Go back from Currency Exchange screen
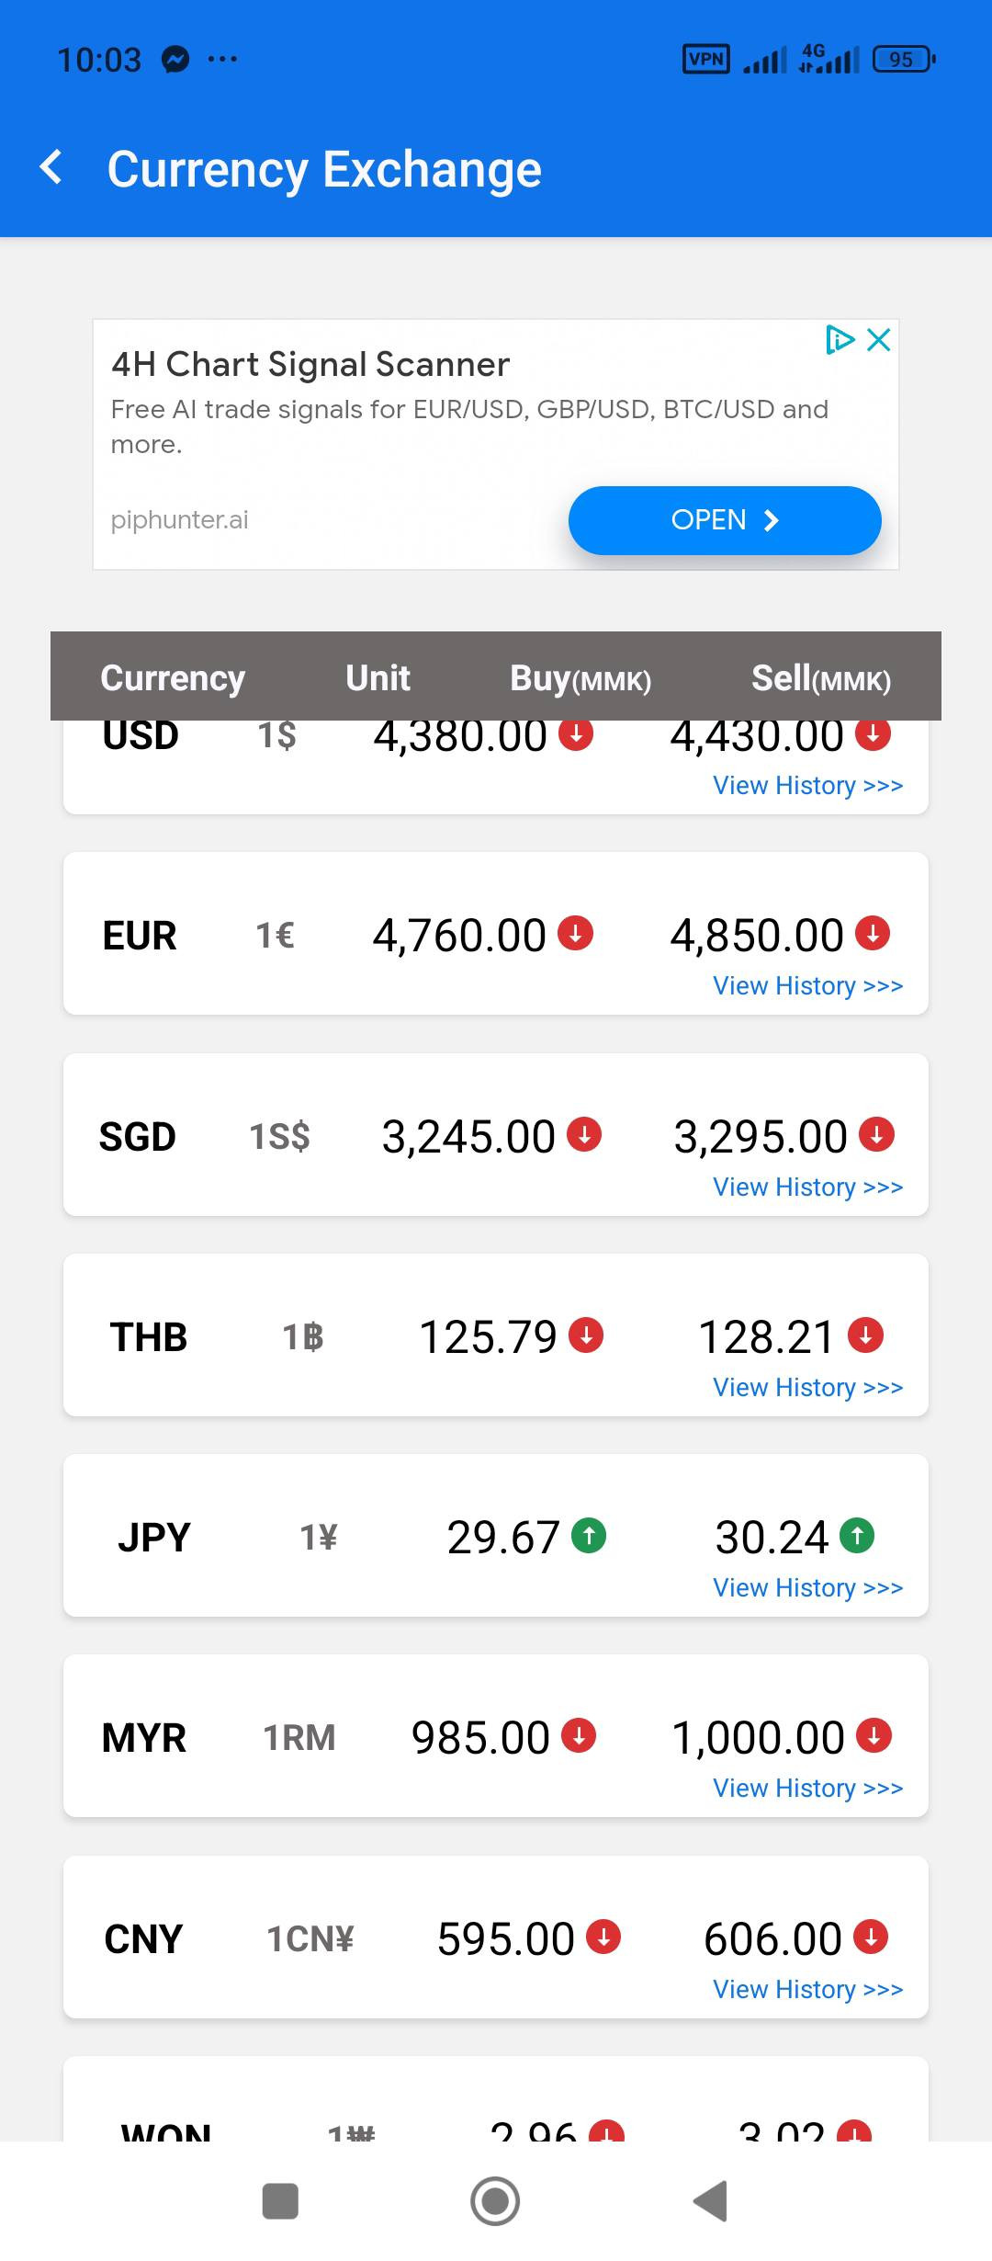The image size is (992, 2261). (52, 168)
